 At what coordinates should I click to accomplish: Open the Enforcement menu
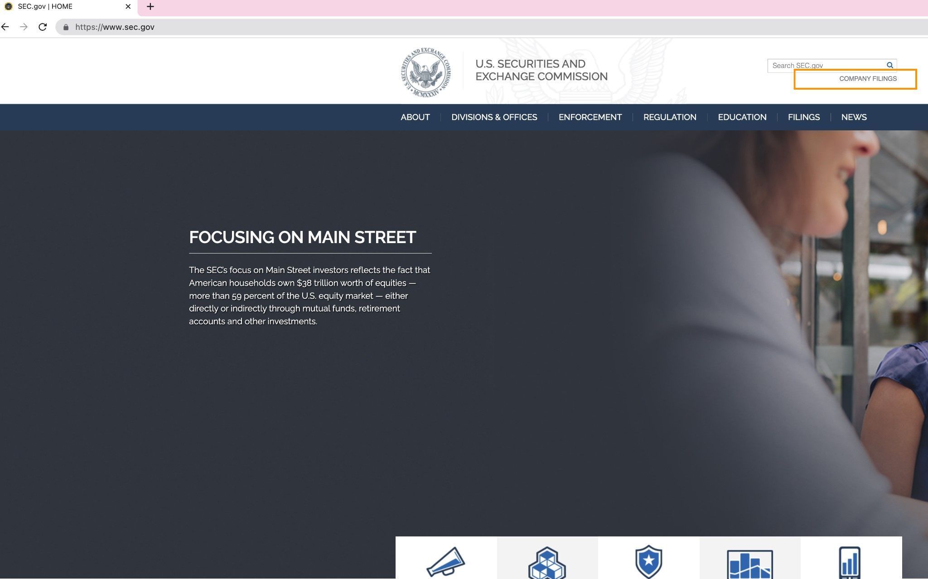pos(590,117)
